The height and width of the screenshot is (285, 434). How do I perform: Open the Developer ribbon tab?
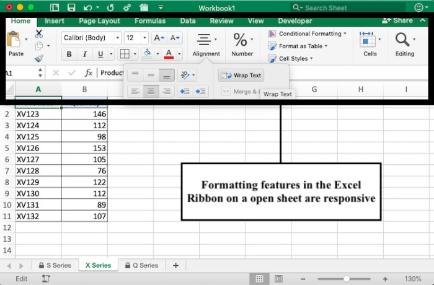[294, 21]
